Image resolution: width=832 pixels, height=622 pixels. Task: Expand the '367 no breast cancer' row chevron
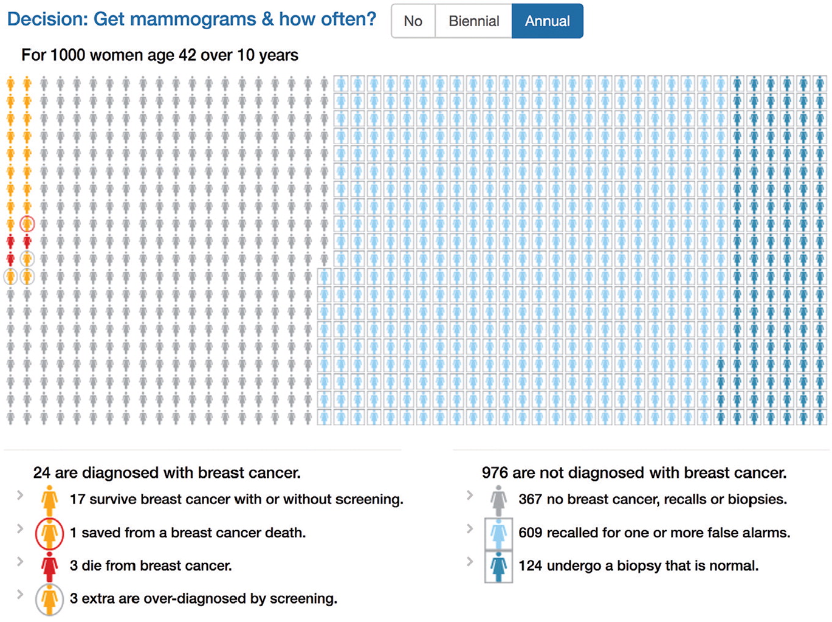click(470, 496)
